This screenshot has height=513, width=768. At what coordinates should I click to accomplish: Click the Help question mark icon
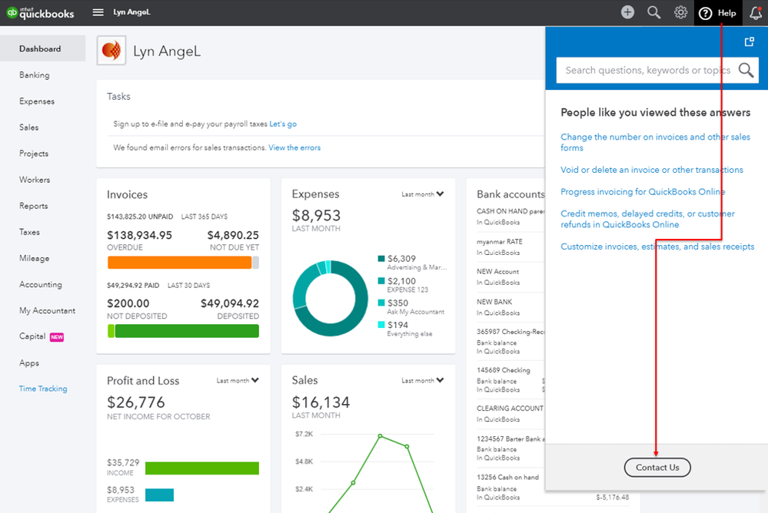point(705,13)
